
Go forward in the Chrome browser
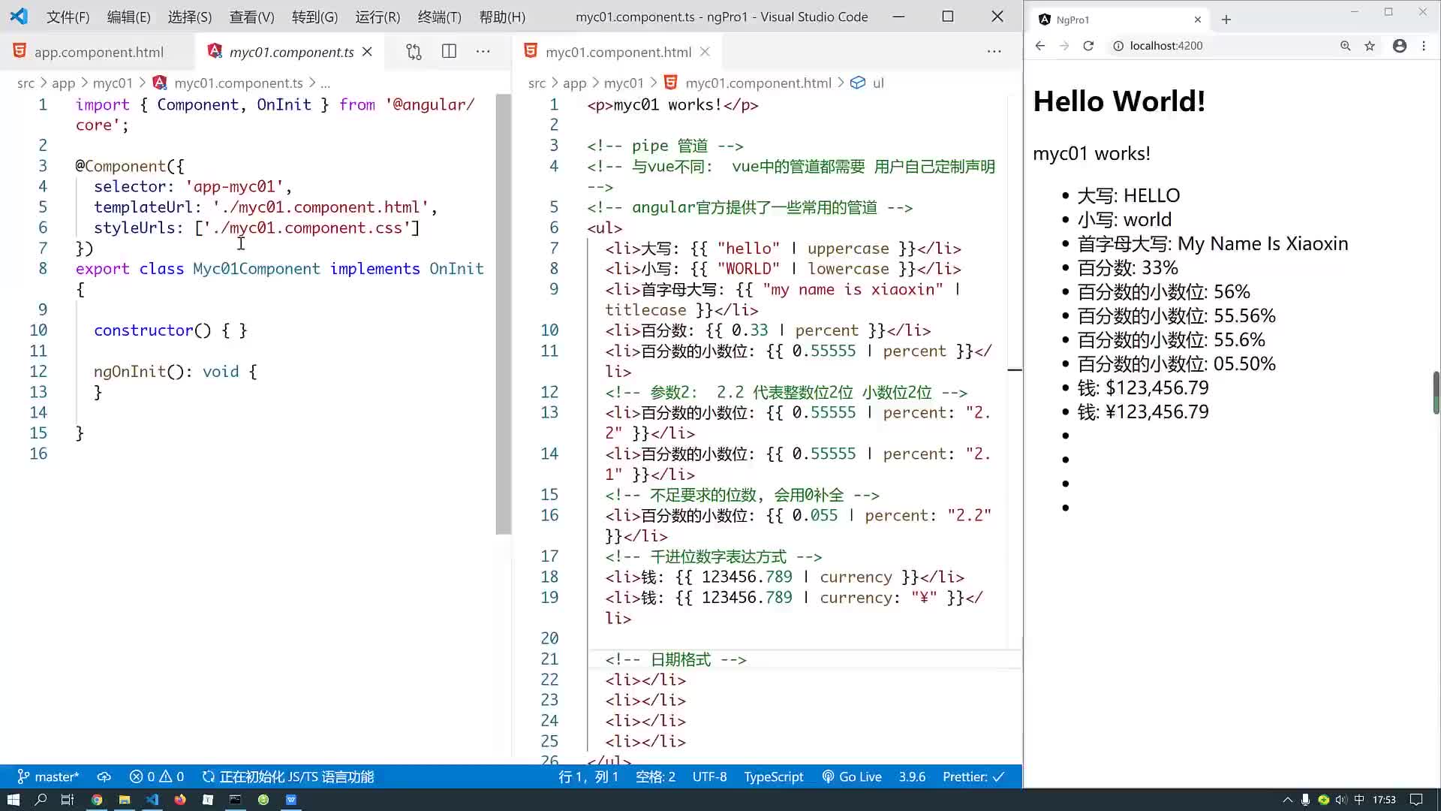tap(1063, 46)
